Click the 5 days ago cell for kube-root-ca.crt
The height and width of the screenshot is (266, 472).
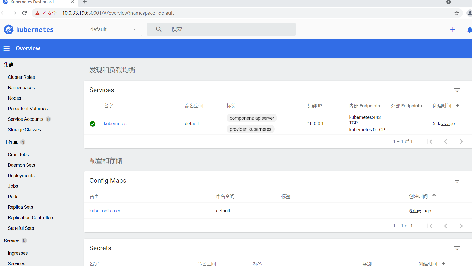click(x=420, y=211)
